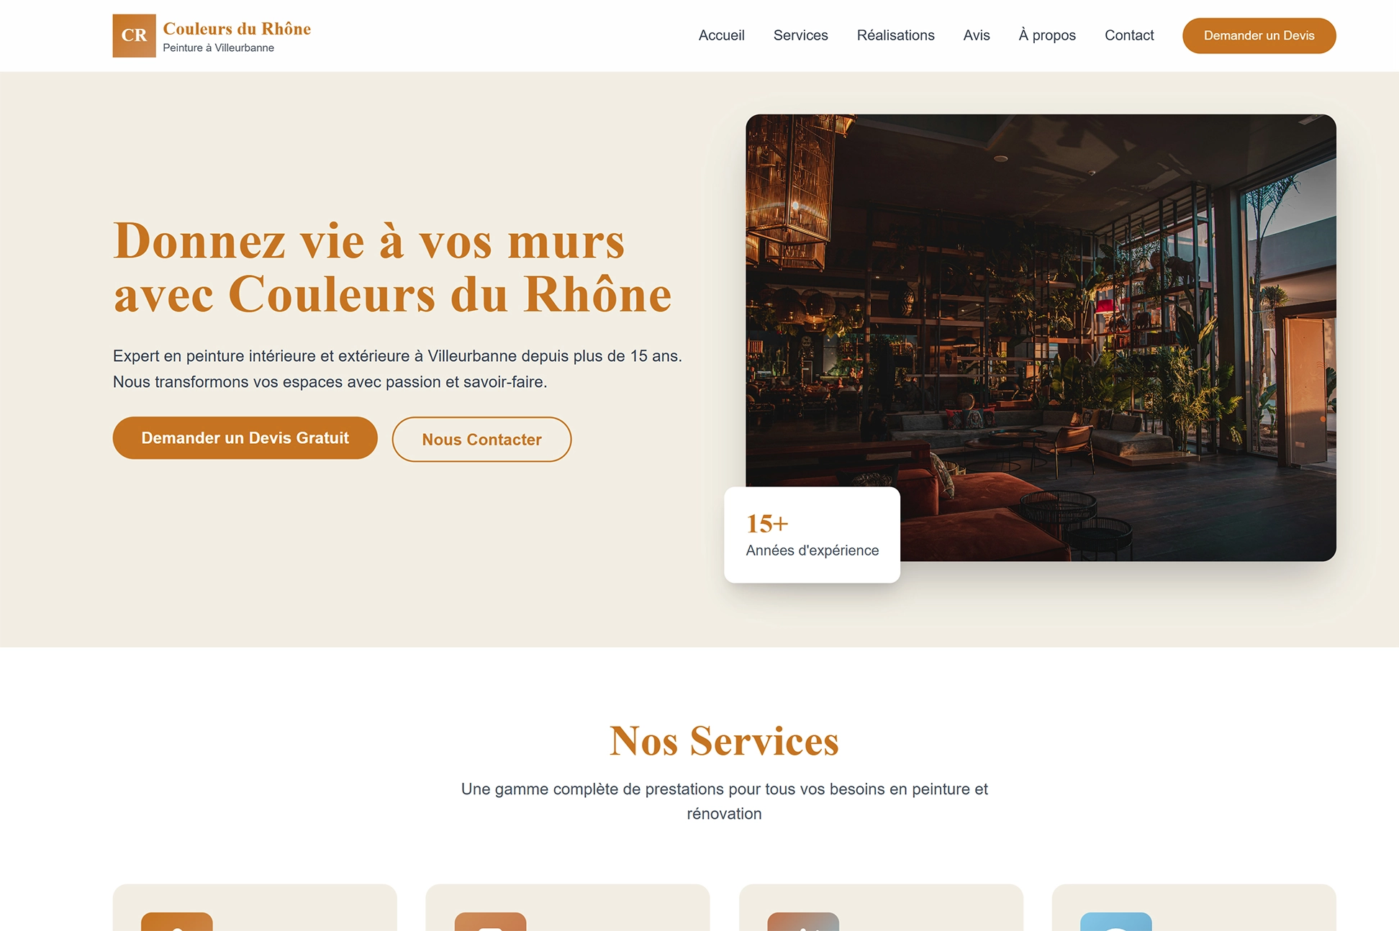Image resolution: width=1399 pixels, height=931 pixels.
Task: Click the dark orange icon in first service card
Action: tap(177, 922)
